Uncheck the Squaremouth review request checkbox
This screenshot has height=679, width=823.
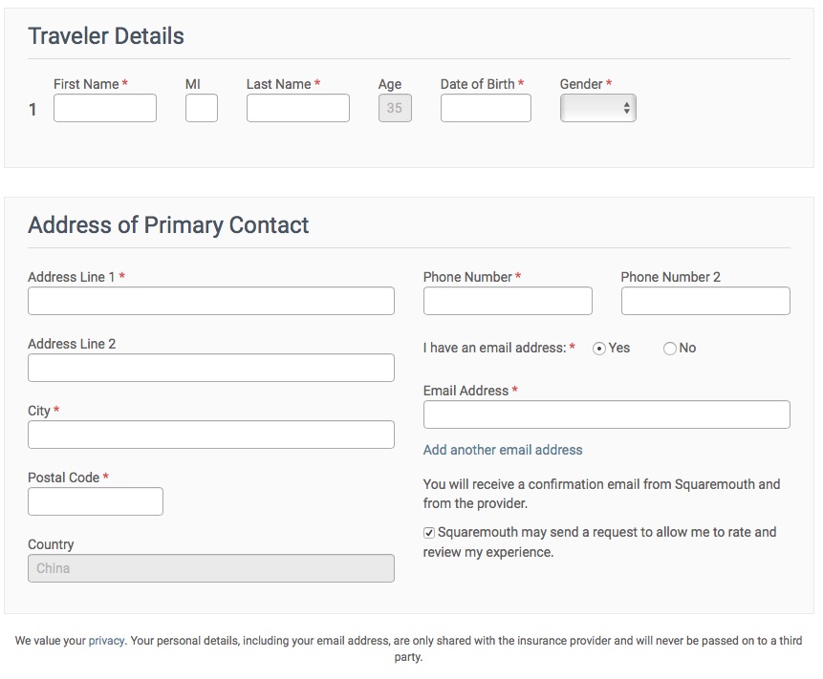pyautogui.click(x=429, y=533)
